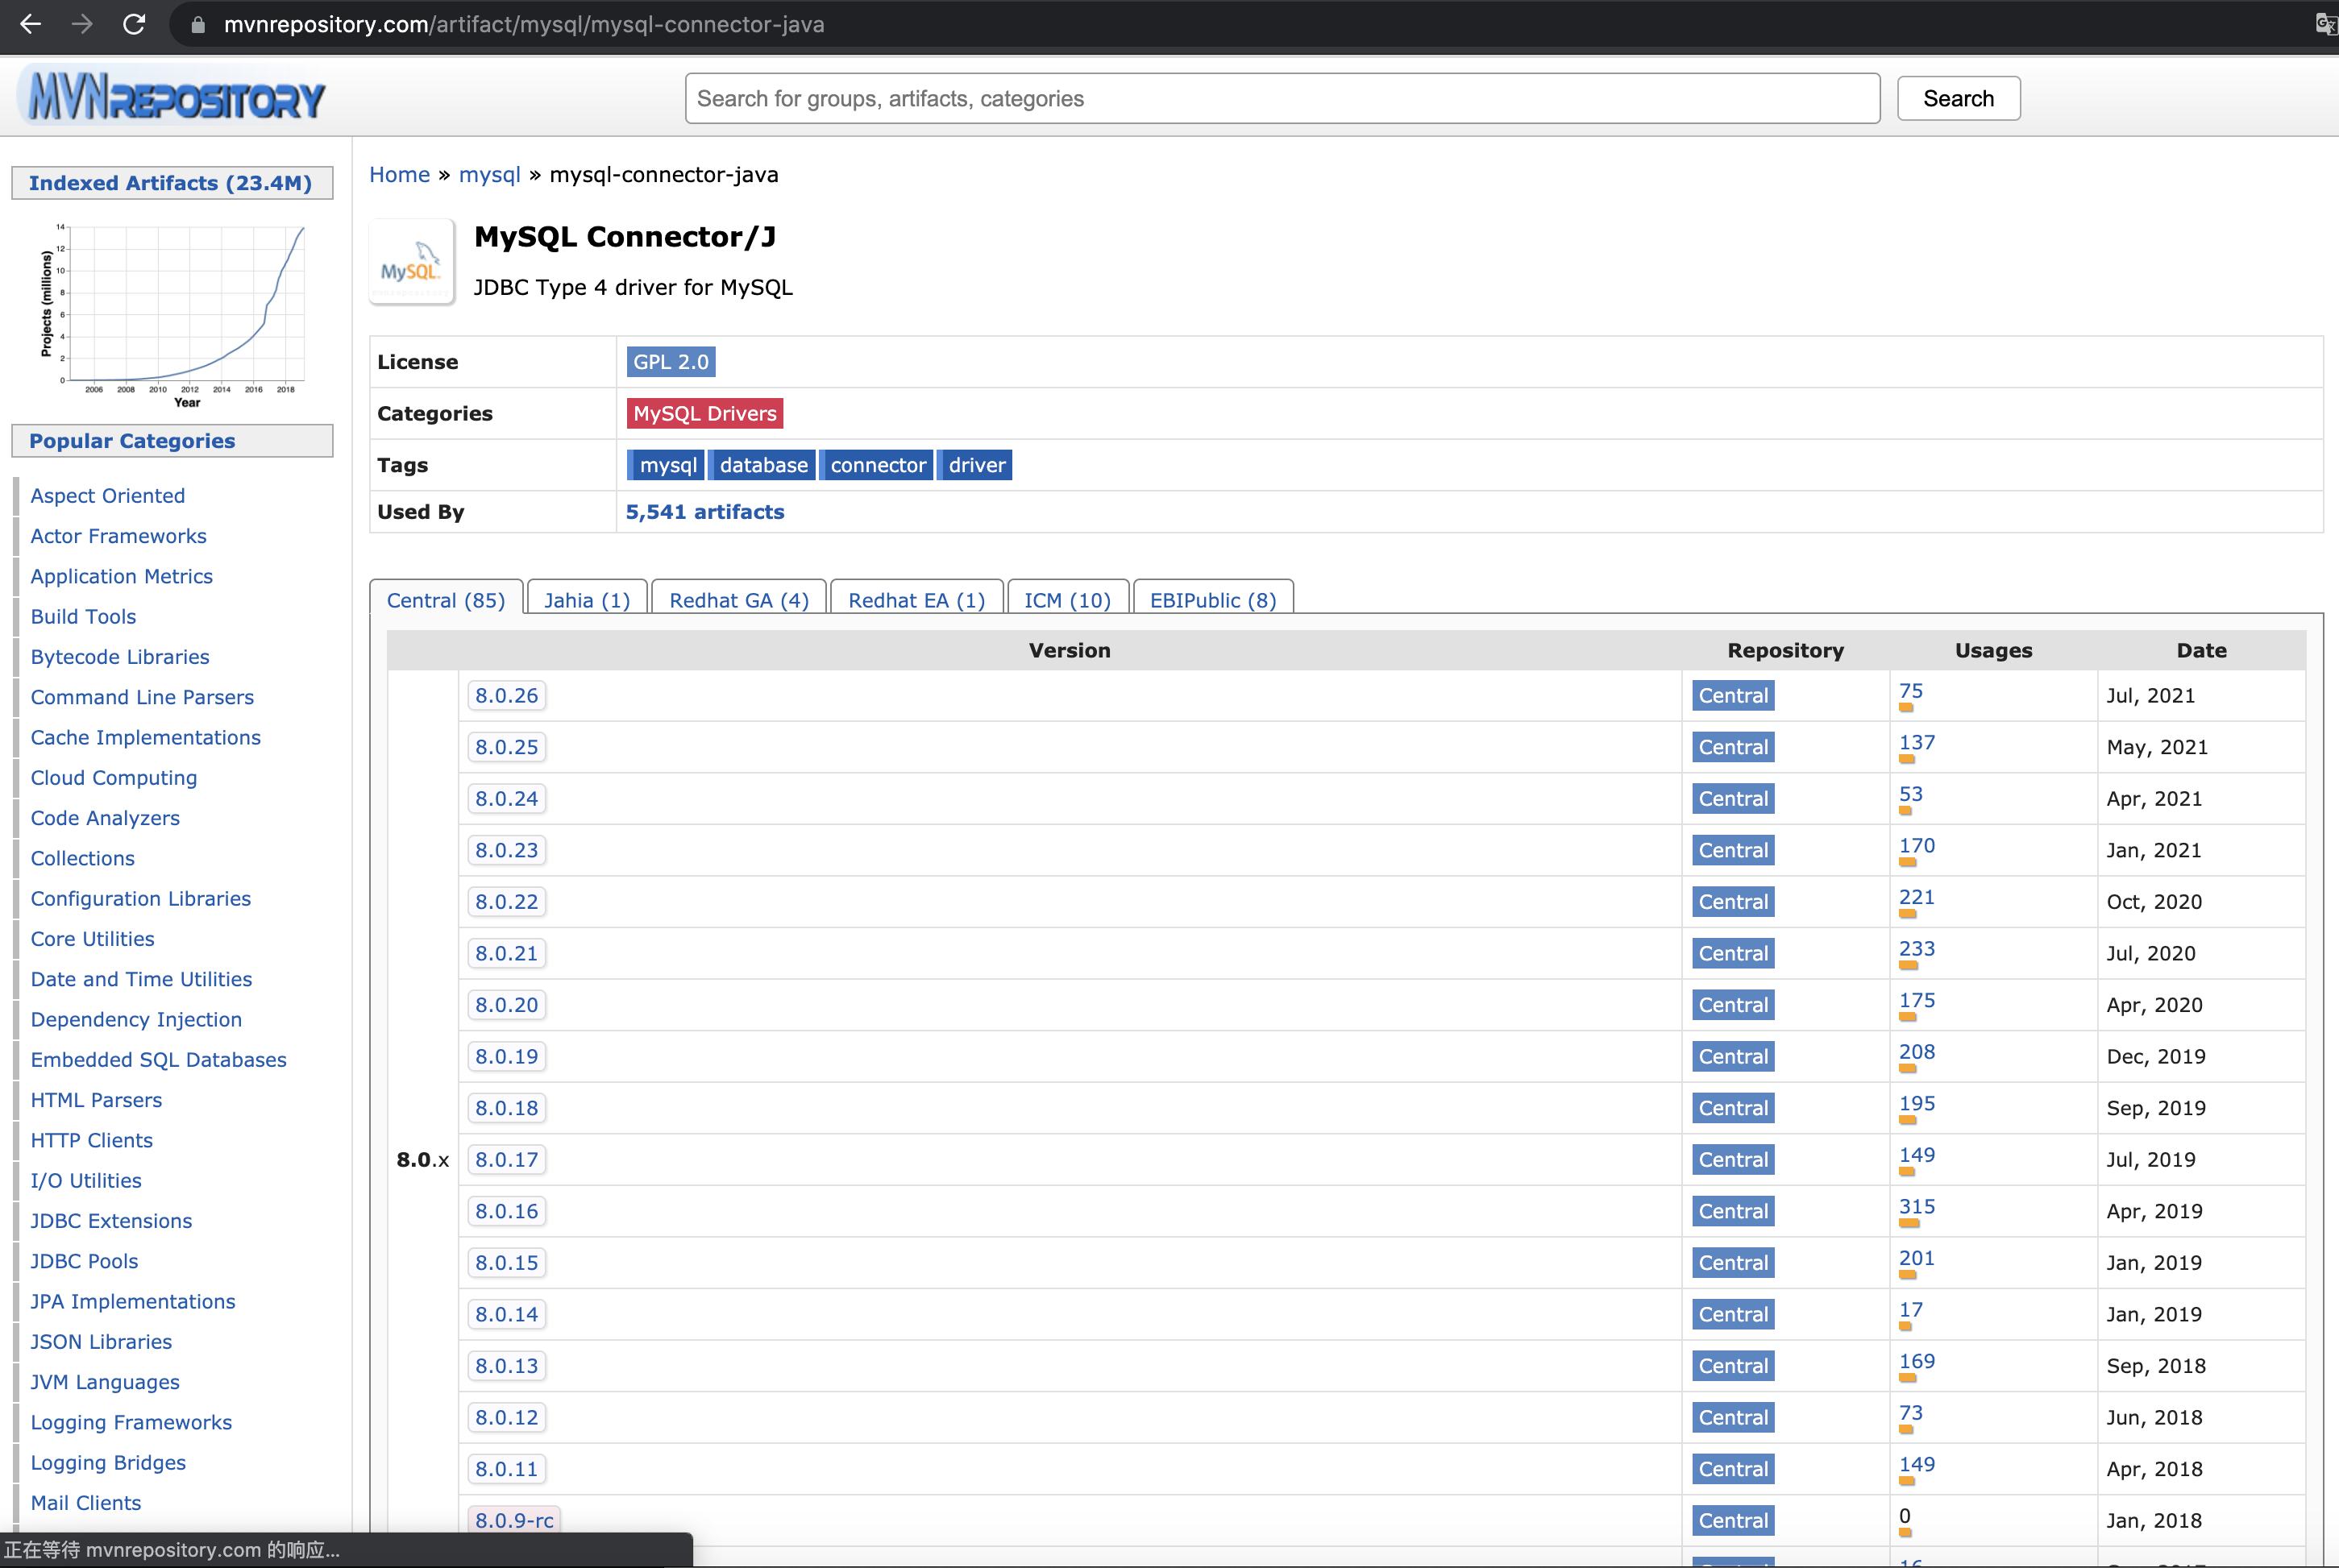Open the 315 usages link for 8.0.16

1917,1207
